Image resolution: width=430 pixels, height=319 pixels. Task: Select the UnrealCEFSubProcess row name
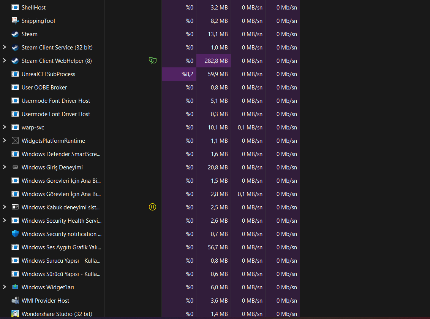click(48, 74)
